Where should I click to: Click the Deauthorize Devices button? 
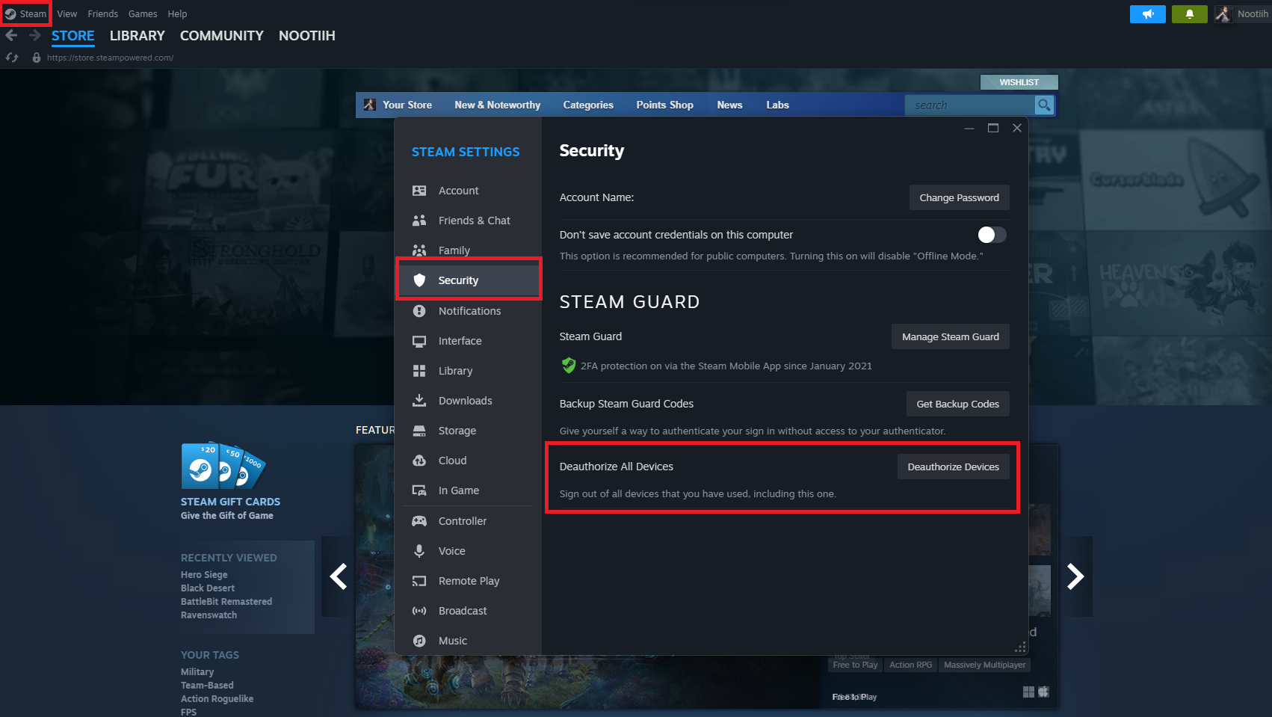point(954,467)
